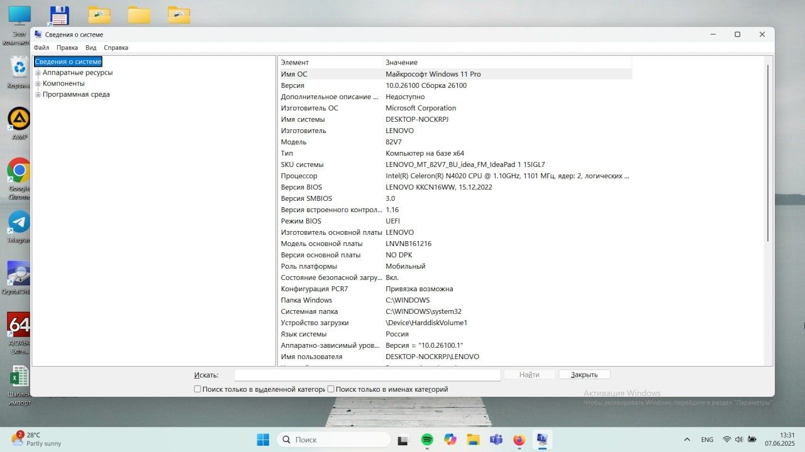Open the Recycle Bin desktop icon
The width and height of the screenshot is (805, 452).
click(x=19, y=70)
